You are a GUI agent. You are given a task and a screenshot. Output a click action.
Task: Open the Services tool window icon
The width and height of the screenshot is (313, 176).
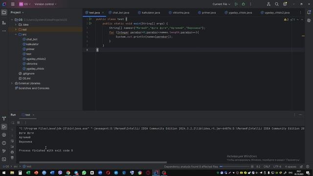coord(4,135)
